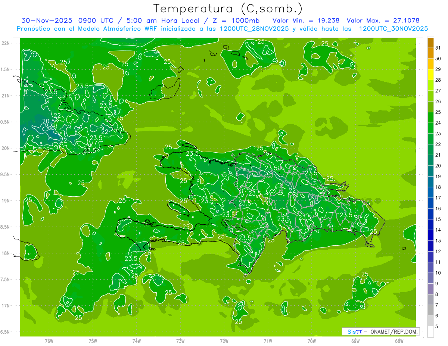Viewport: 448px width, 346px height.
Task: Click the "72W" longitude axis label
Action: point(224,341)
